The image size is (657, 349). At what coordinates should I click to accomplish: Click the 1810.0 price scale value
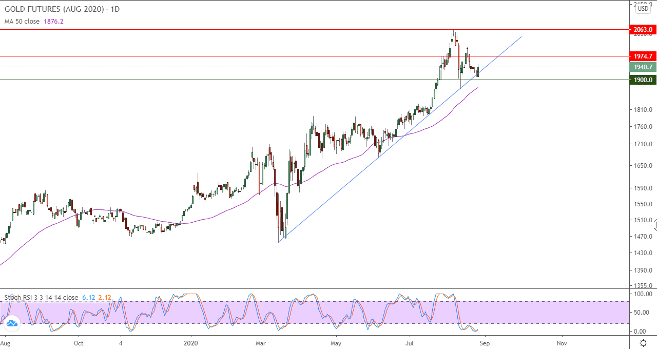(643, 110)
